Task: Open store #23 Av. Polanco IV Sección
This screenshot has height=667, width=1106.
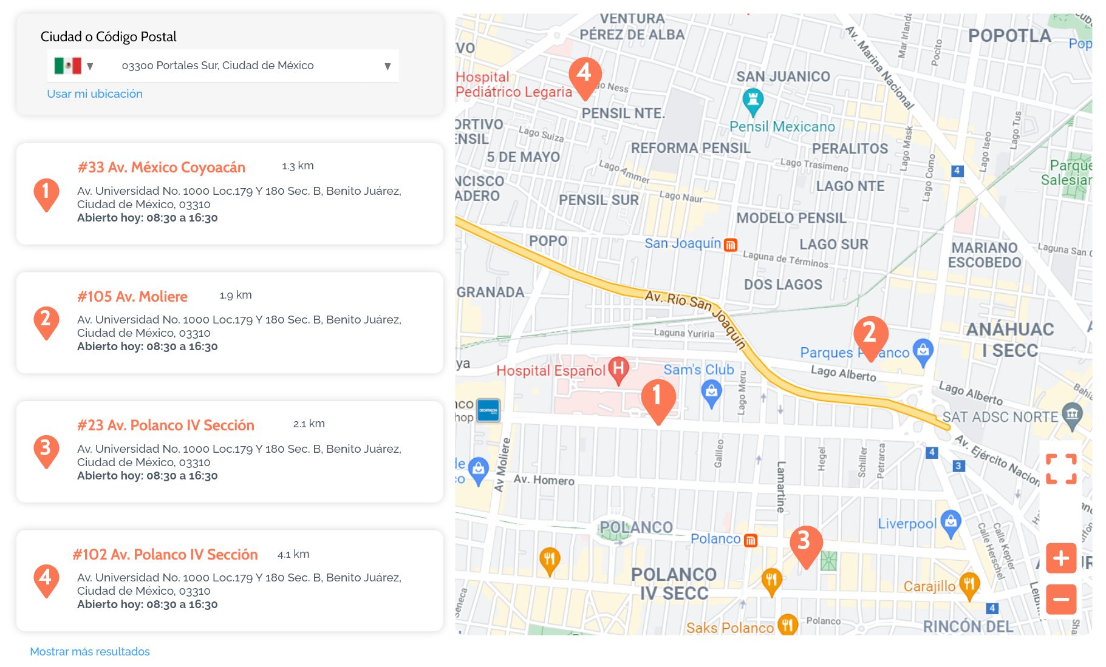Action: (165, 425)
